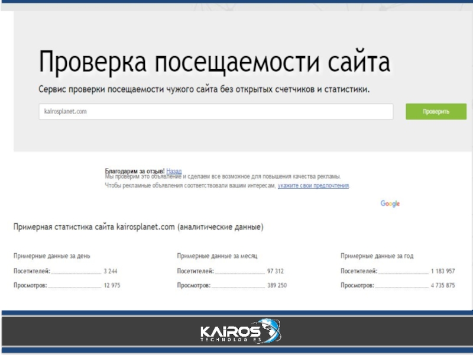
Task: Click the Google logo in the ad block
Action: tap(390, 204)
